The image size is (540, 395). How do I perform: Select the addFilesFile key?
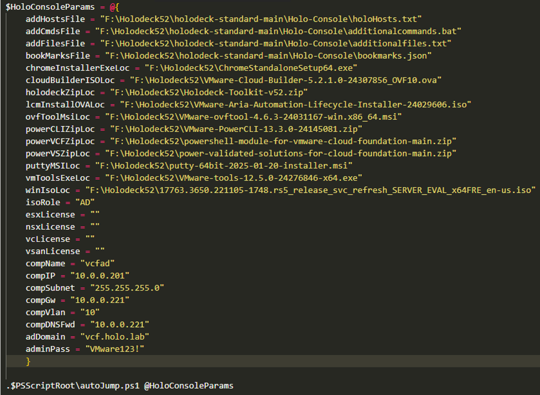55,43
